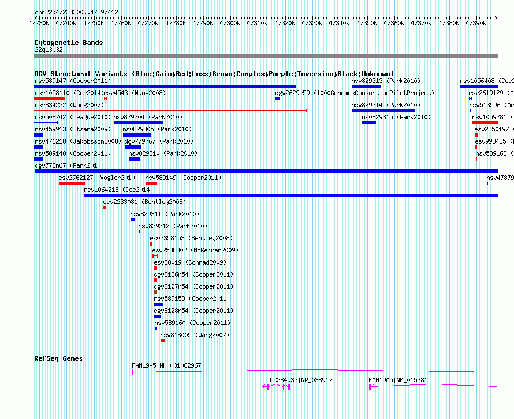514x419 pixels.
Task: Select the 22q13.32 band label
Action: click(x=49, y=50)
